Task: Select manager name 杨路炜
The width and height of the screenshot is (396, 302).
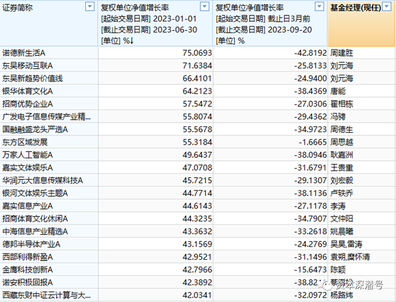Action: tap(342, 295)
